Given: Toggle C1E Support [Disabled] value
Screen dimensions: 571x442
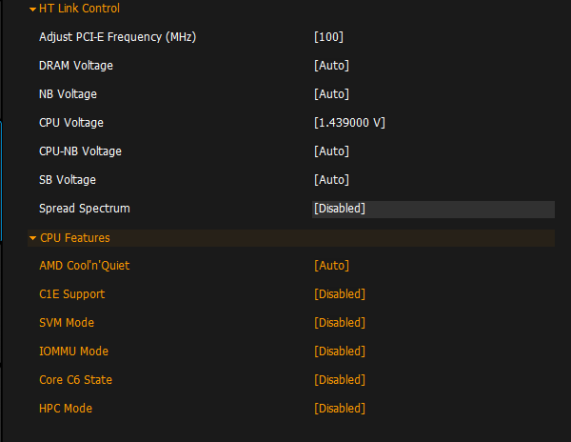Looking at the screenshot, I should (x=340, y=294).
